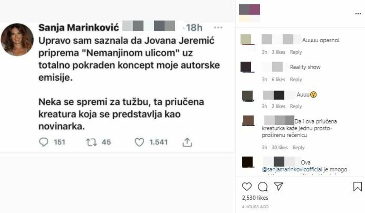Open the Instagram post author's avatar
Screen dimensions: 365x213
[249, 13]
